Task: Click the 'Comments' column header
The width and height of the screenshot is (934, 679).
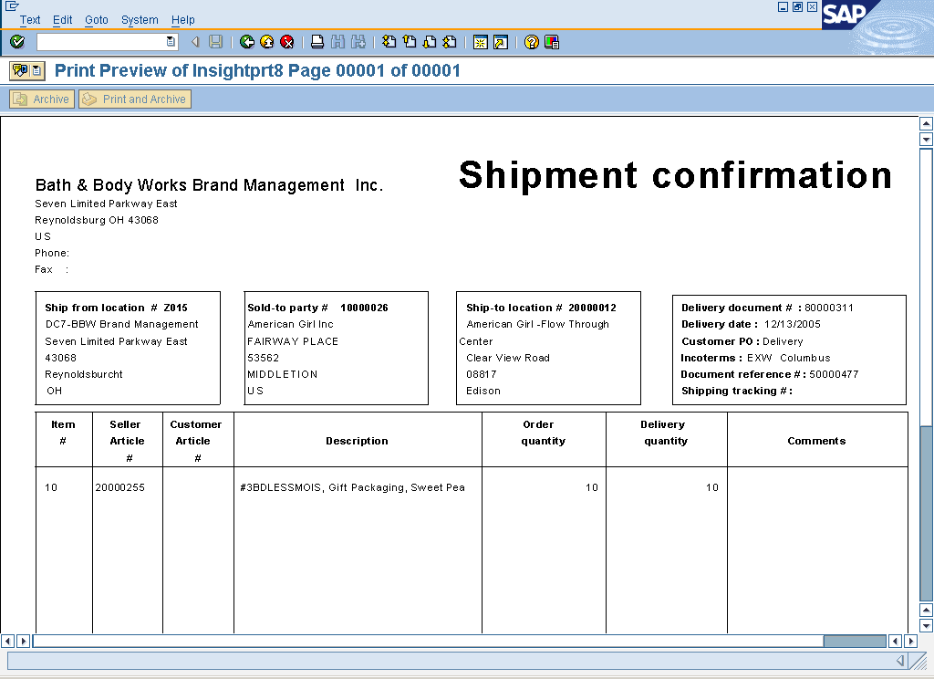Action: (x=816, y=441)
